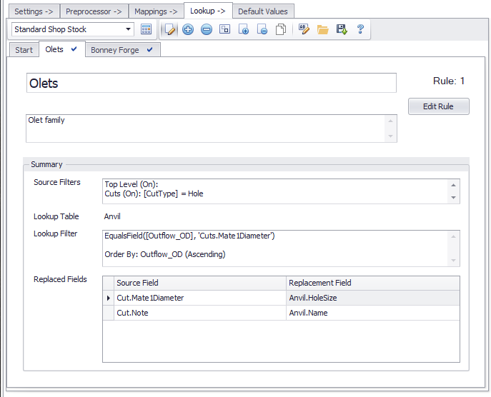Switch to the Settings tab
Image resolution: width=491 pixels, height=397 pixels.
[x=34, y=11]
